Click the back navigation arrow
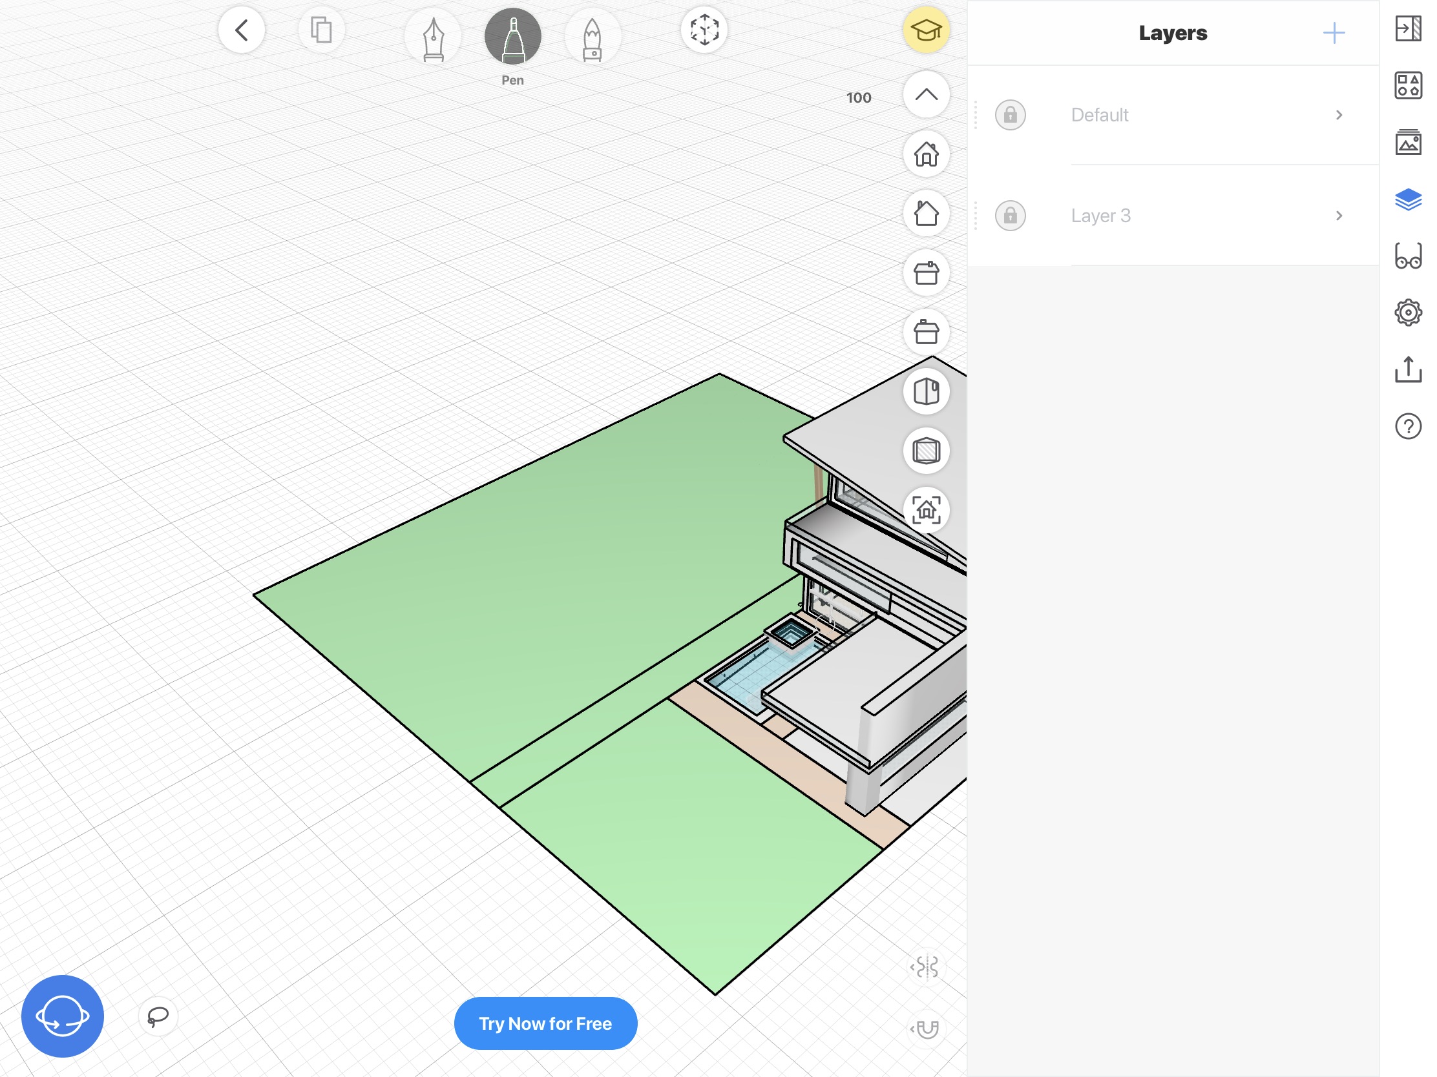The height and width of the screenshot is (1077, 1437). 241,30
